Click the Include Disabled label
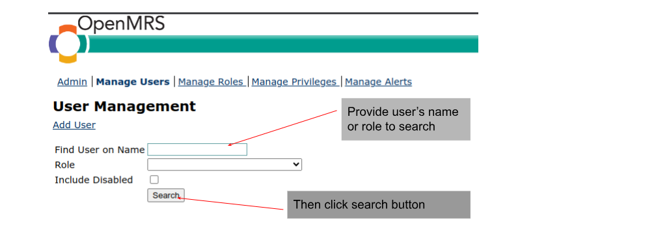 (x=94, y=180)
